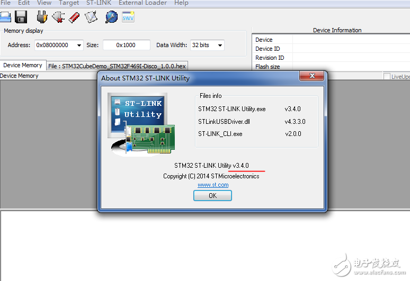Connect to target with the plug icon
Screen dimensions: 410x281
point(42,17)
